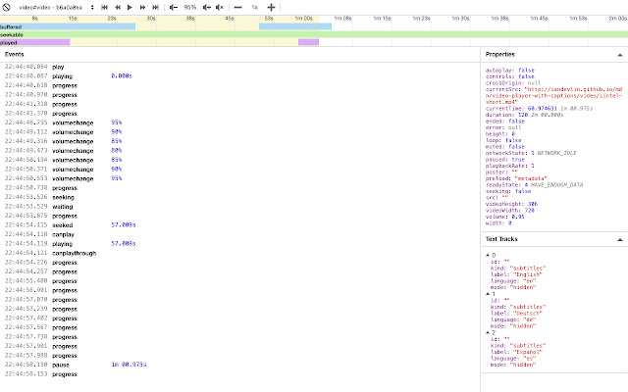Collapse the Text Tracks panel
This screenshot has height=392, width=628.
tap(619, 239)
